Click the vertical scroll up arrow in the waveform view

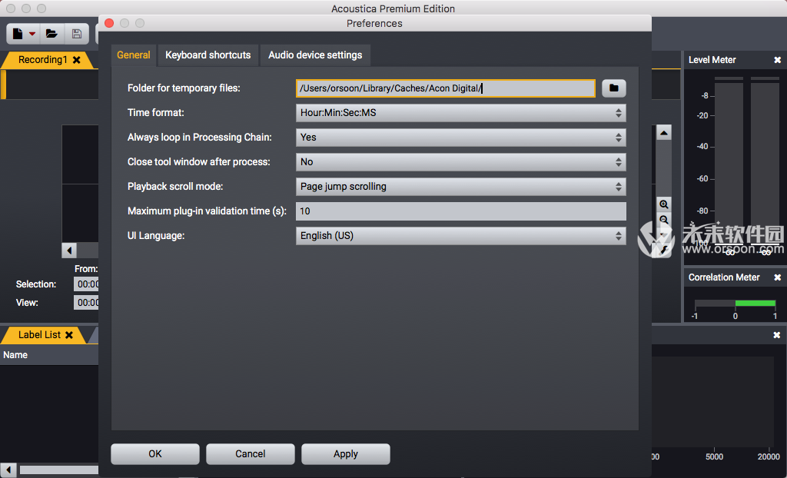(x=664, y=132)
